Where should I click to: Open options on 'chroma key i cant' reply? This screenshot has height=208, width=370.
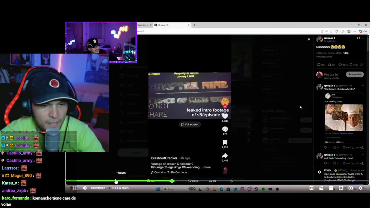click(x=362, y=155)
